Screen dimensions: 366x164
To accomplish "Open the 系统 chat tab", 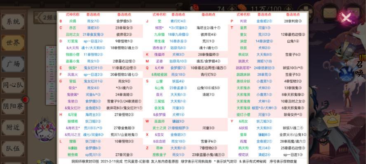I will click(x=13, y=22).
